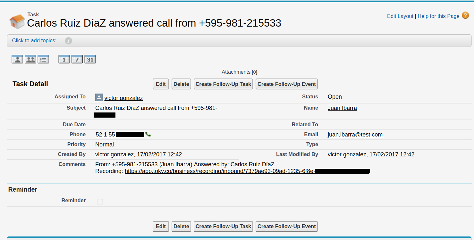Click the info icon next to topics
The width and height of the screenshot is (474, 240).
pos(68,41)
